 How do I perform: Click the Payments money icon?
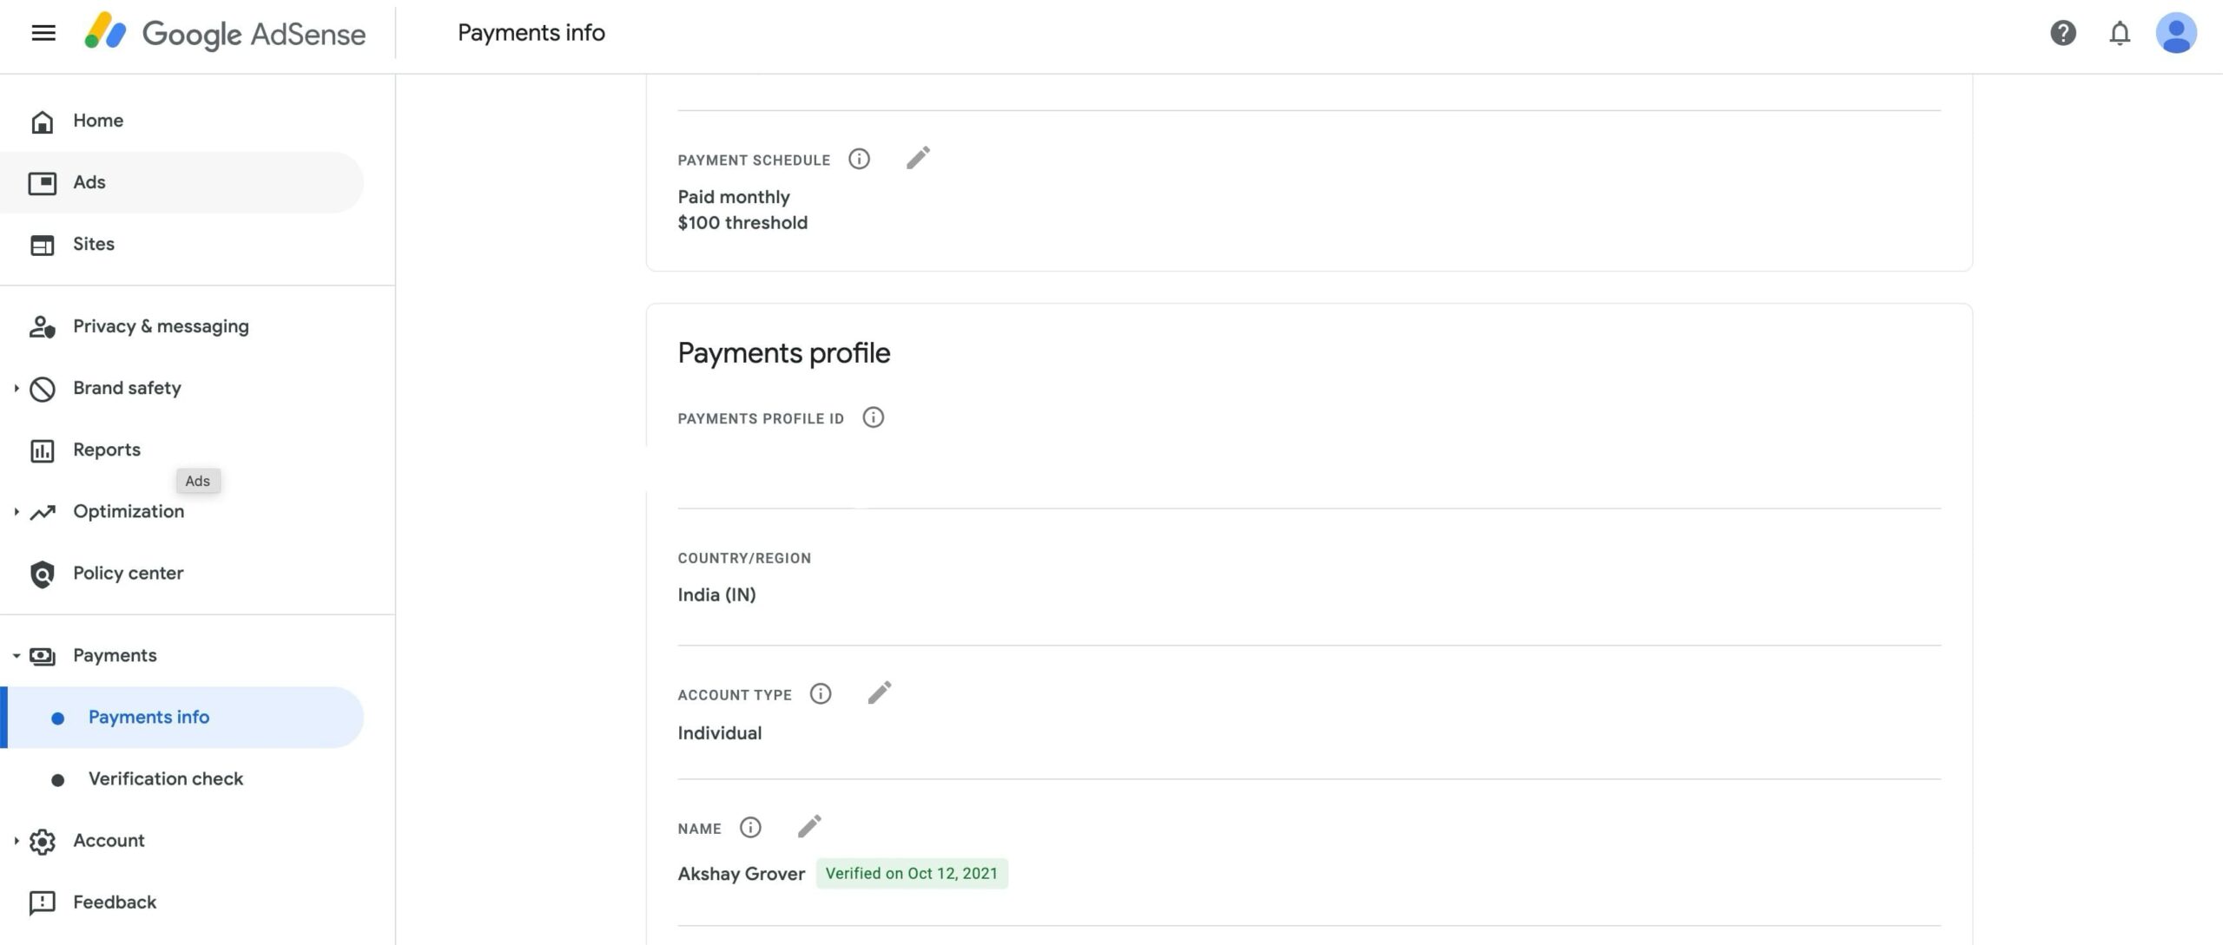[42, 656]
